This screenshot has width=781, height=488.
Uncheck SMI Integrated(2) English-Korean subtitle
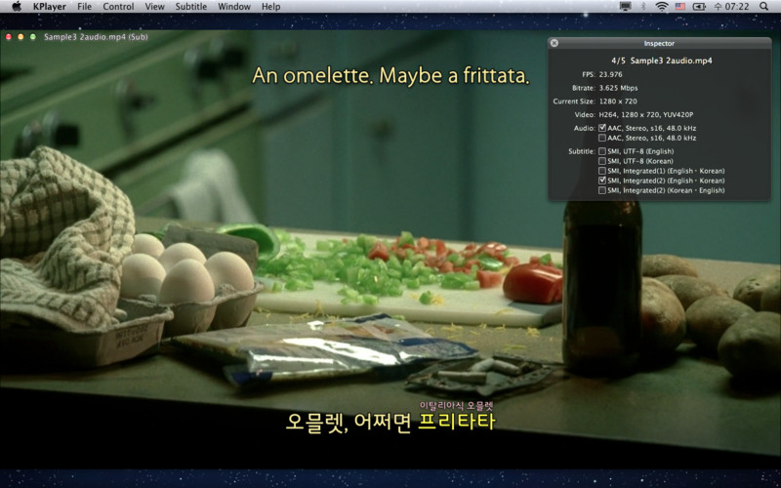(x=601, y=181)
